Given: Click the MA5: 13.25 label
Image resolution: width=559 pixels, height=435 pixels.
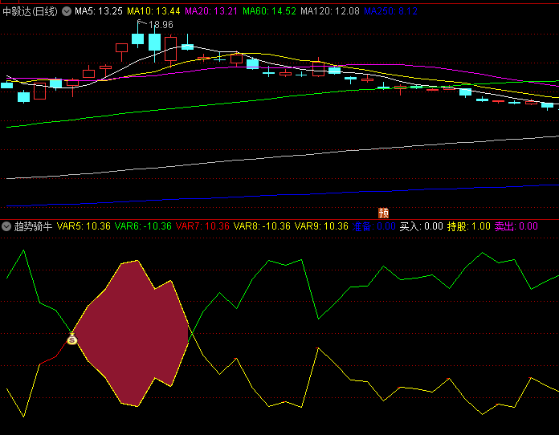Looking at the screenshot, I should (99, 11).
